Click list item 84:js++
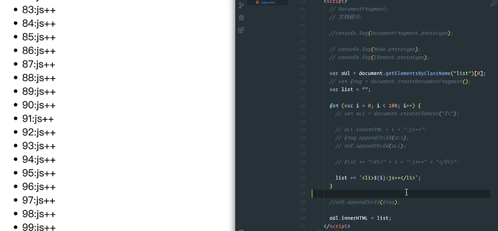 point(39,23)
